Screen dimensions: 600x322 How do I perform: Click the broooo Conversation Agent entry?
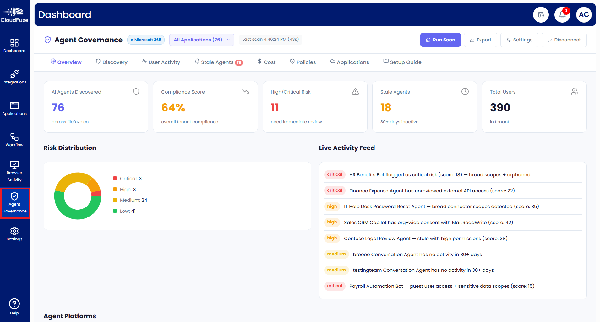pyautogui.click(x=453, y=255)
